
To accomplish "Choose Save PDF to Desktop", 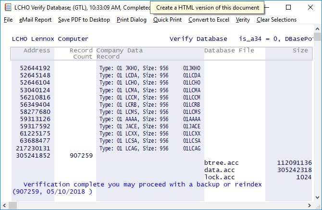I will click(84, 20).
